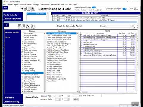Open the Unfinished Walls L dropdown
The height and width of the screenshot is (107, 143).
[x=60, y=96]
